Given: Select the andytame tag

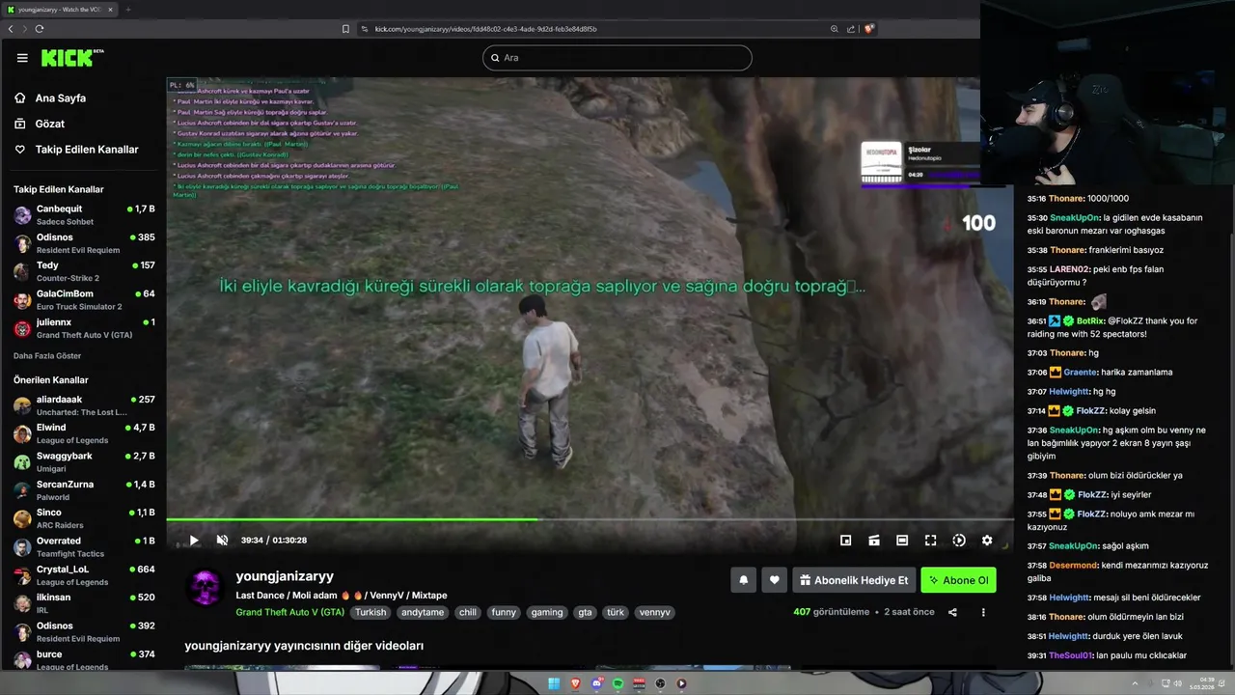Looking at the screenshot, I should (x=423, y=612).
